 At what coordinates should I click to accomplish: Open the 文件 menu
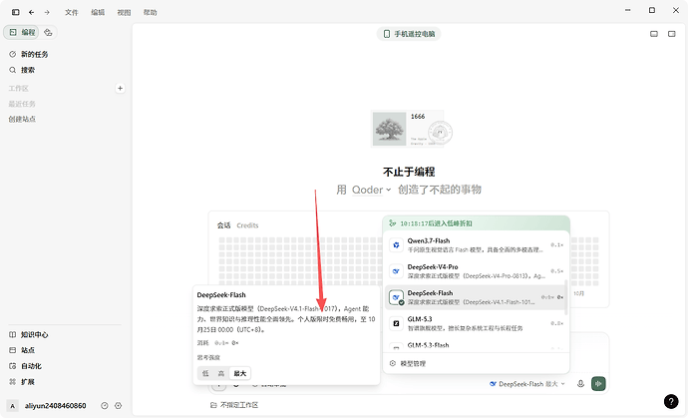click(72, 12)
